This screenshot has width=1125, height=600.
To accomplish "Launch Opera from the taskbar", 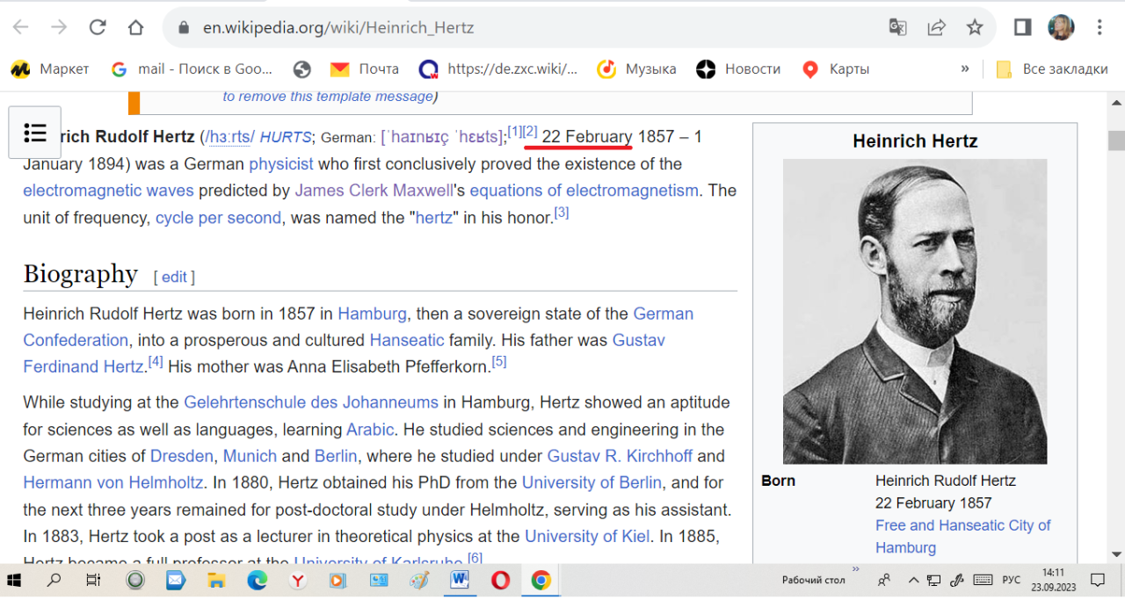I will pyautogui.click(x=500, y=580).
